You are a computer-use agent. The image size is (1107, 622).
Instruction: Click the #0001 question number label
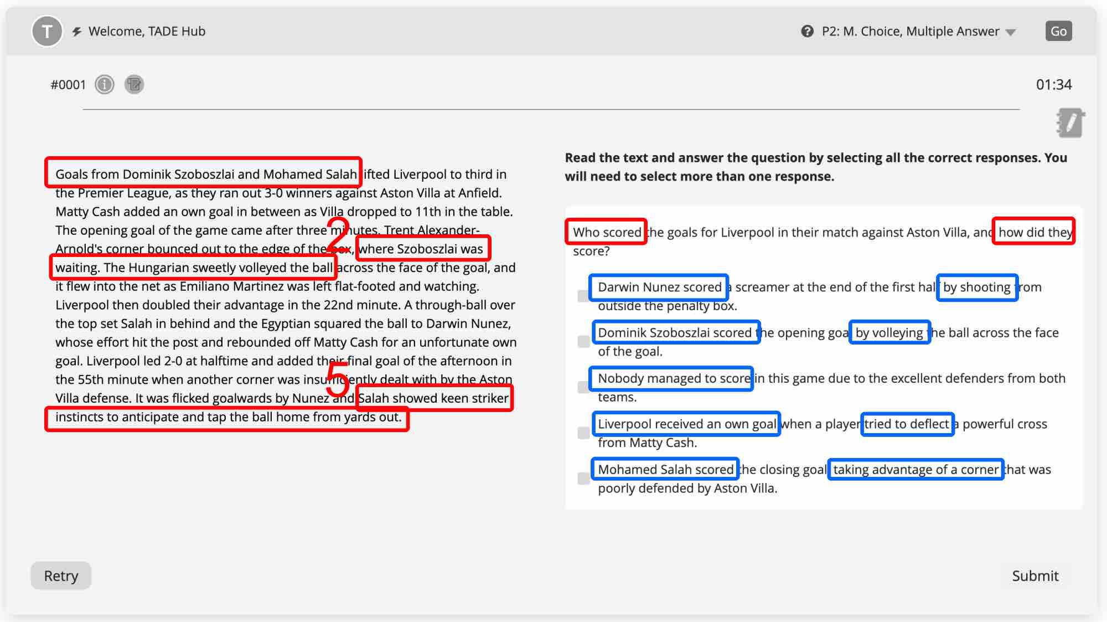[x=69, y=84]
